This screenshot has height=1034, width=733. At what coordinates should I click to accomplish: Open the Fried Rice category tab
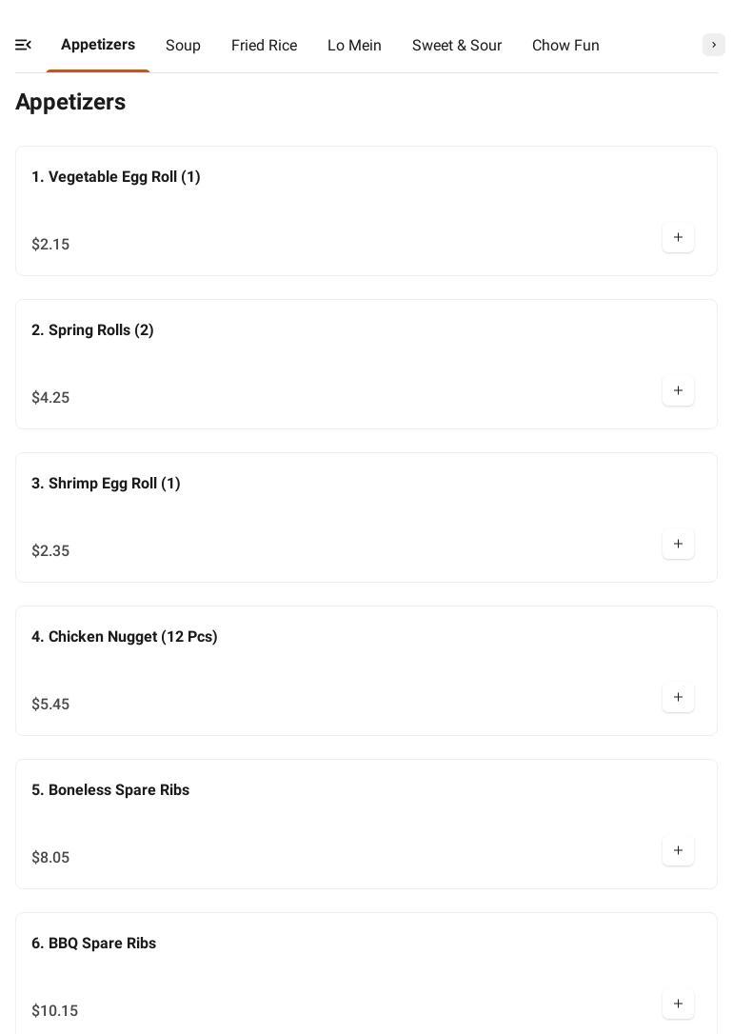click(264, 46)
